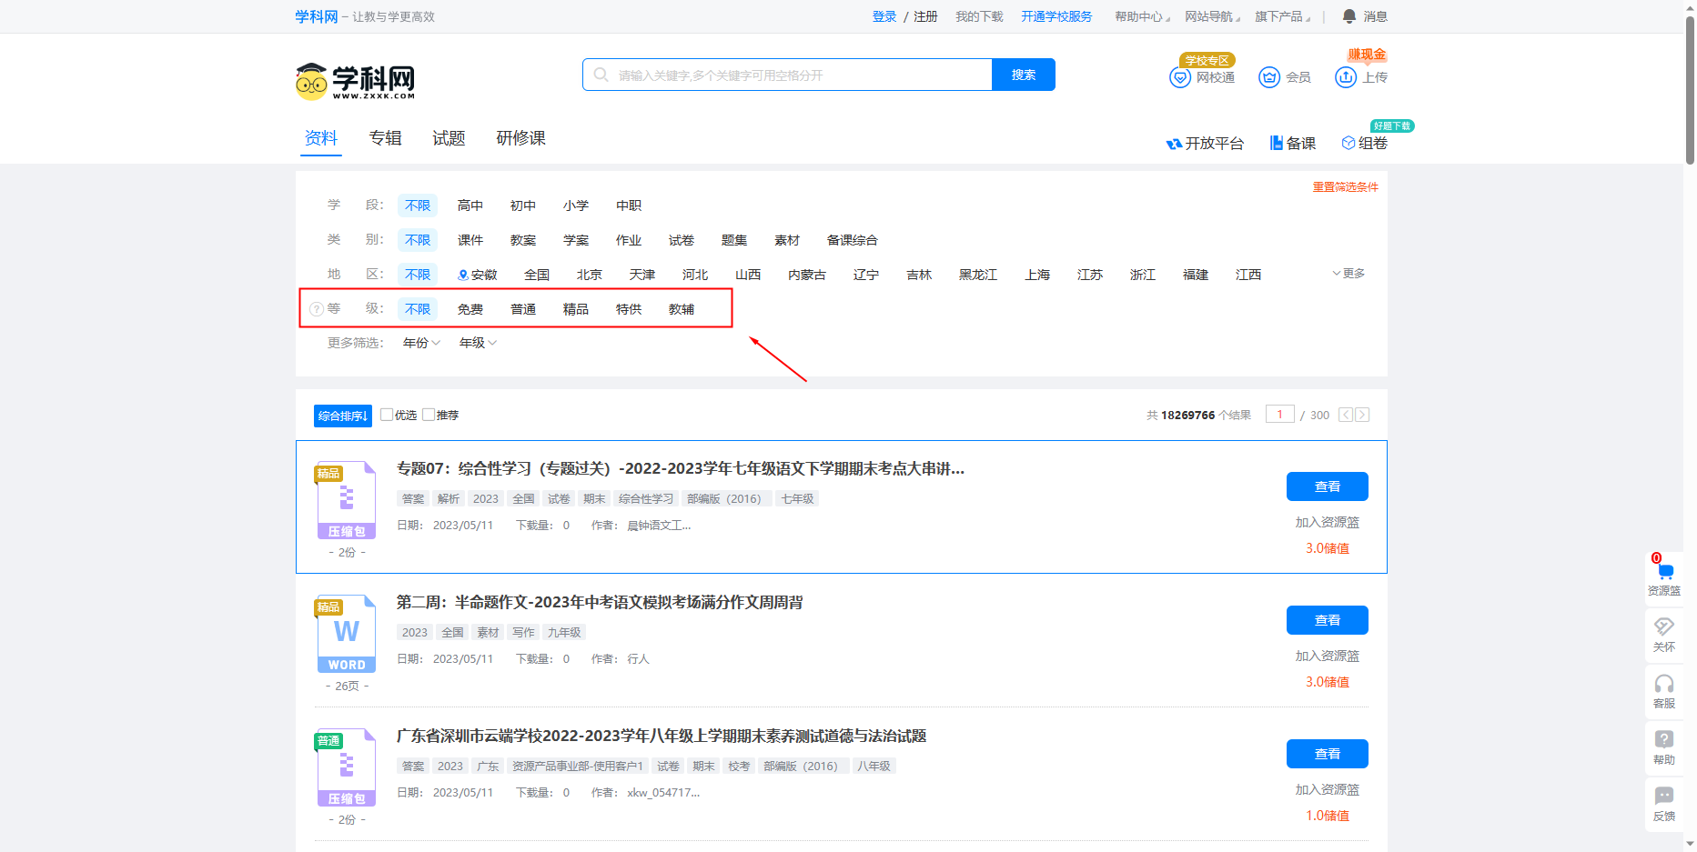The width and height of the screenshot is (1697, 852).
Task: Click 注册 link in top bar
Action: (x=925, y=16)
